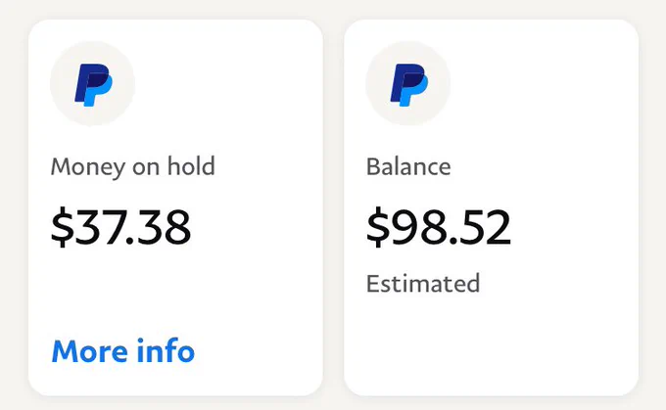The height and width of the screenshot is (410, 666).
Task: Click the word hold in Money on hold
Action: 191,165
